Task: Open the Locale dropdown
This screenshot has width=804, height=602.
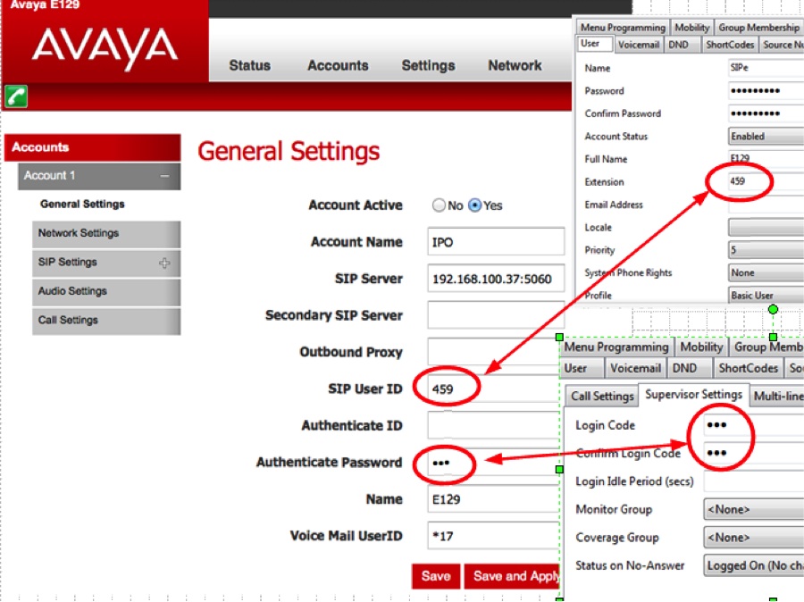Action: [766, 227]
